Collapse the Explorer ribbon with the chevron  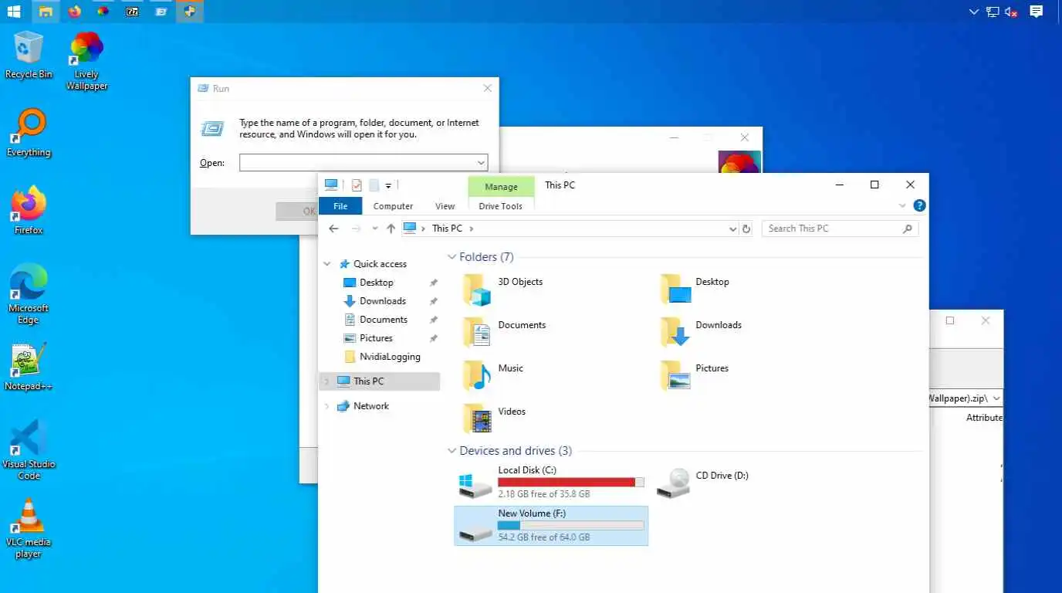click(902, 206)
